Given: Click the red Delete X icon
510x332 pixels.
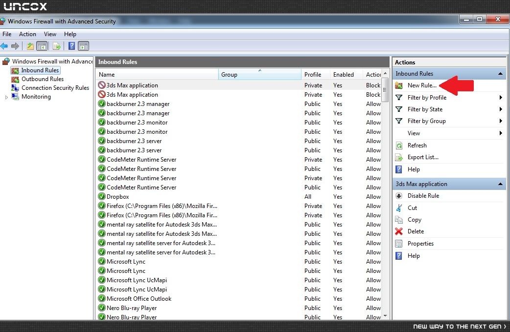Looking at the screenshot, I should pyautogui.click(x=399, y=231).
